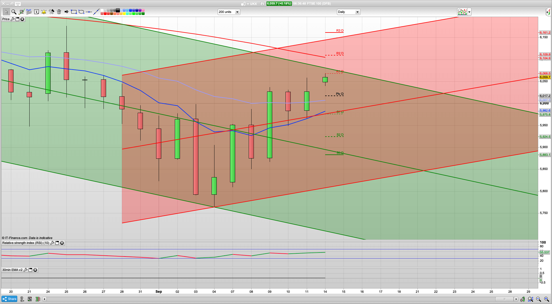The width and height of the screenshot is (552, 304).
Task: Open the price alerts bell icon
Action: click(43, 12)
